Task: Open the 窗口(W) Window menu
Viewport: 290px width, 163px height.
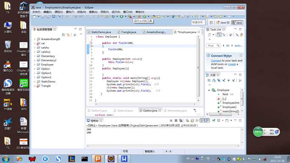Action: [128, 12]
